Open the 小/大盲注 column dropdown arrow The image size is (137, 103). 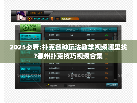(77, 30)
